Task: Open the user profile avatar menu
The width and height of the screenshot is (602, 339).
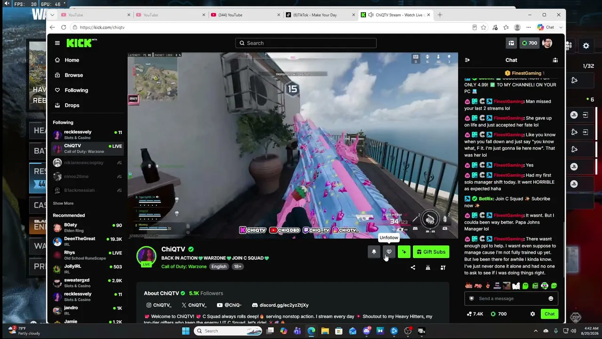Action: pyautogui.click(x=547, y=43)
